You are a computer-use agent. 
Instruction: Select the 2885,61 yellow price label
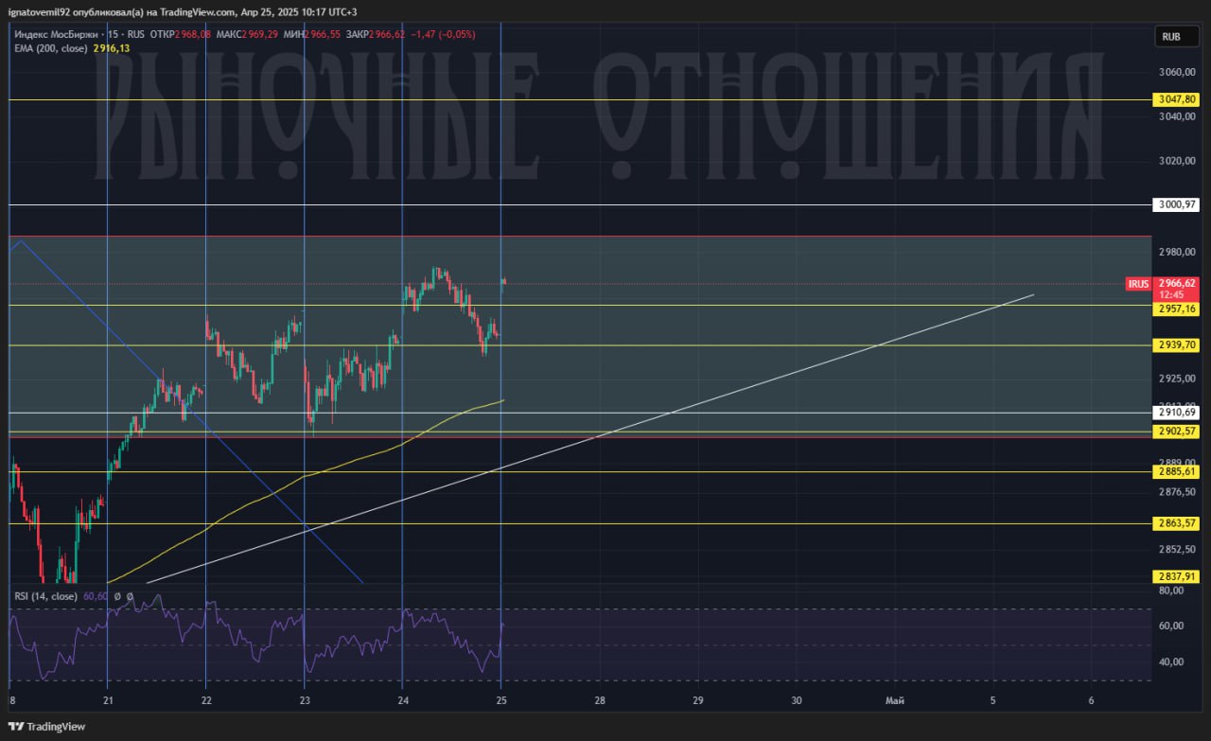pyautogui.click(x=1177, y=471)
